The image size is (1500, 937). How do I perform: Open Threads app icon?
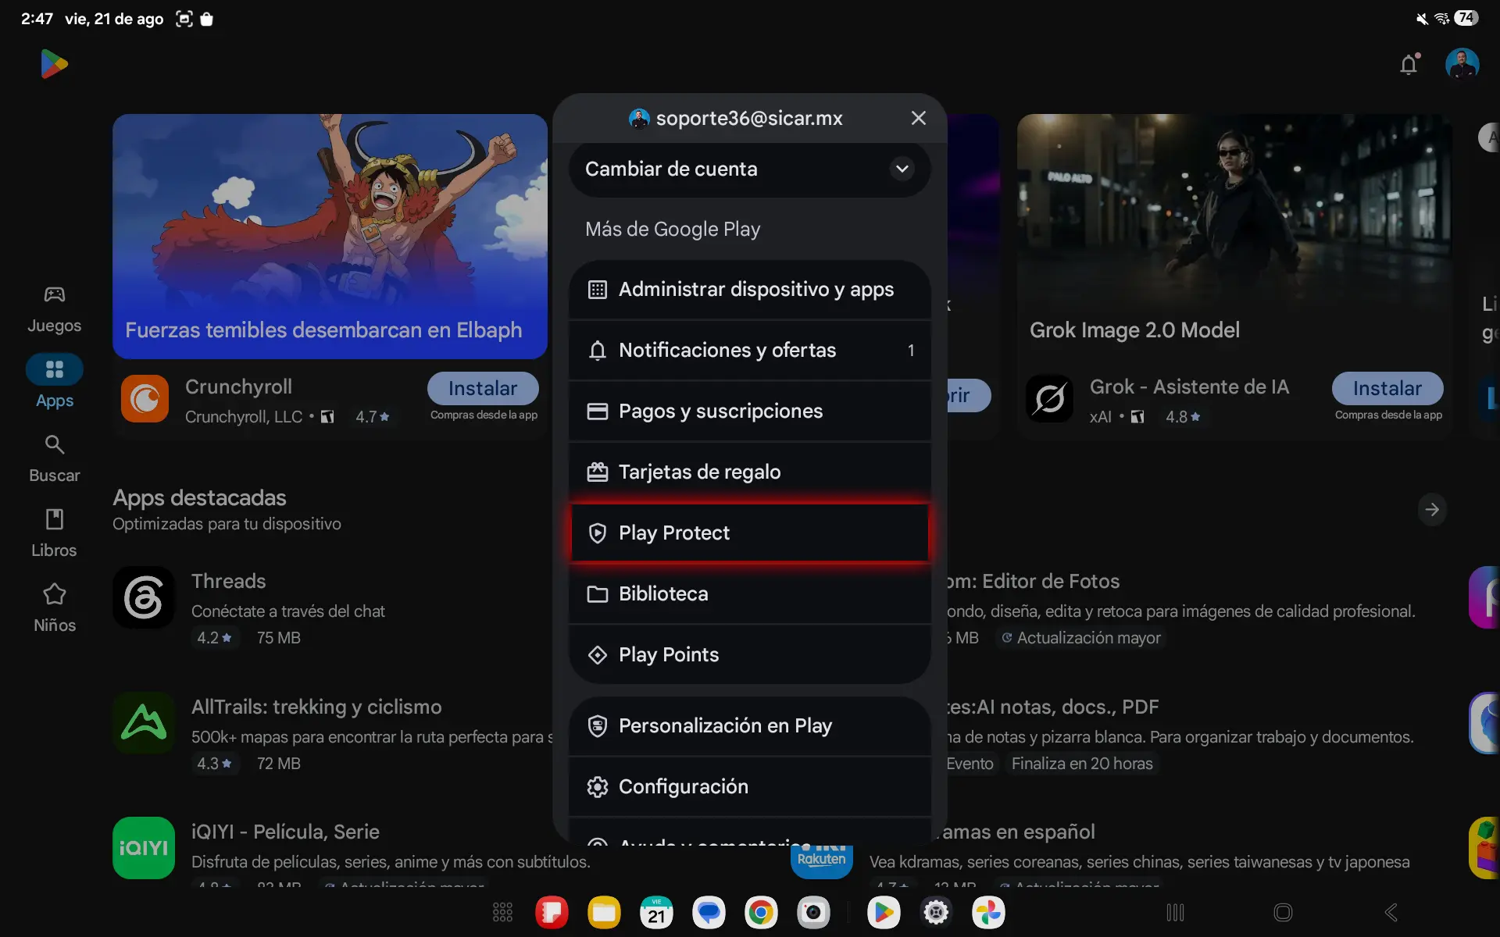pos(144,597)
